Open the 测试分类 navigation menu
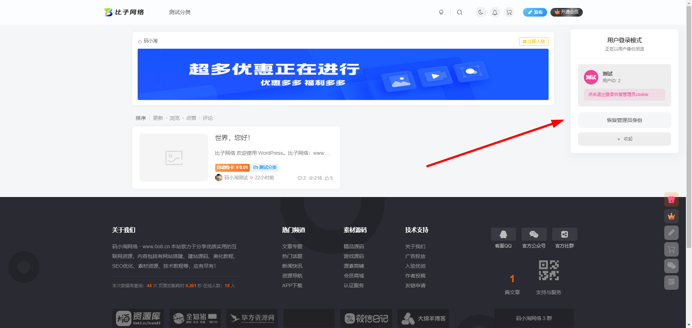Image resolution: width=692 pixels, height=328 pixels. (x=180, y=12)
